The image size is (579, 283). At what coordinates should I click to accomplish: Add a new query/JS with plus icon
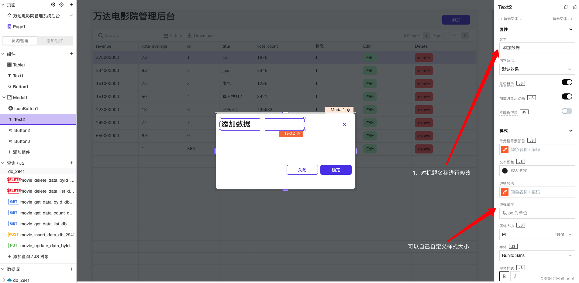[72, 163]
